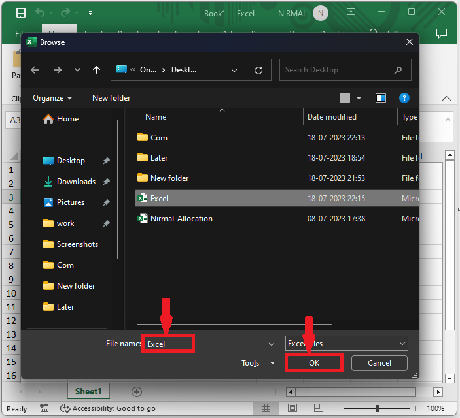Select the Later folder in file list
Viewport: 460px width, 418px height.
(x=277, y=158)
